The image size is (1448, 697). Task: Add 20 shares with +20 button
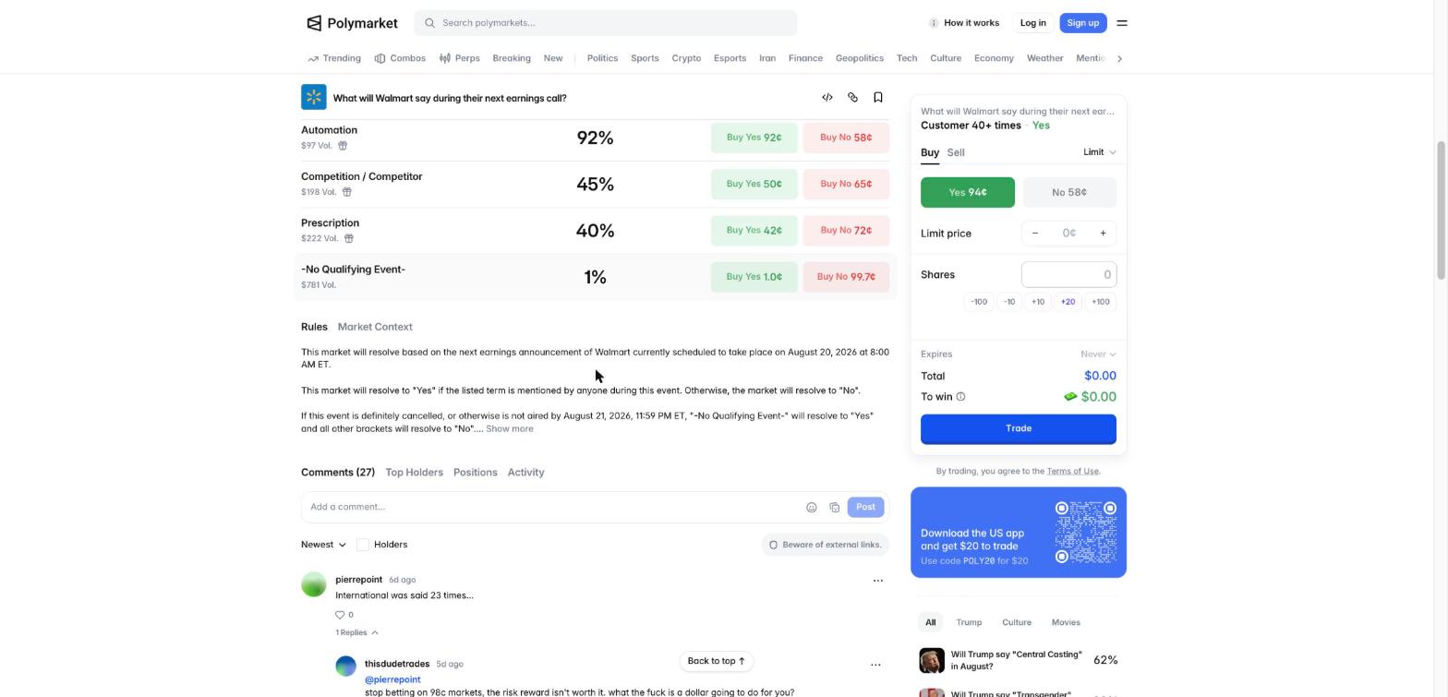1068,302
